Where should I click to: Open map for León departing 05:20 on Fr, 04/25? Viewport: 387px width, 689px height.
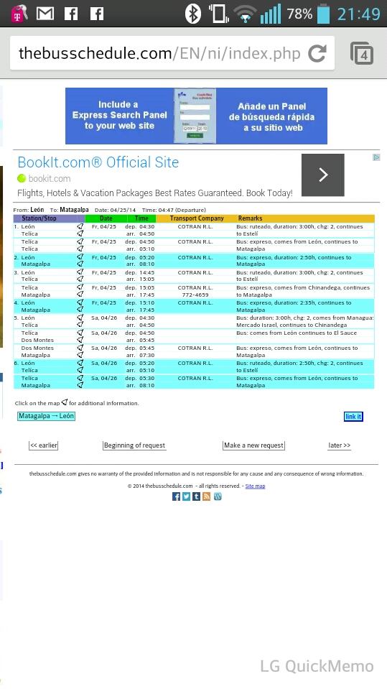click(x=80, y=257)
